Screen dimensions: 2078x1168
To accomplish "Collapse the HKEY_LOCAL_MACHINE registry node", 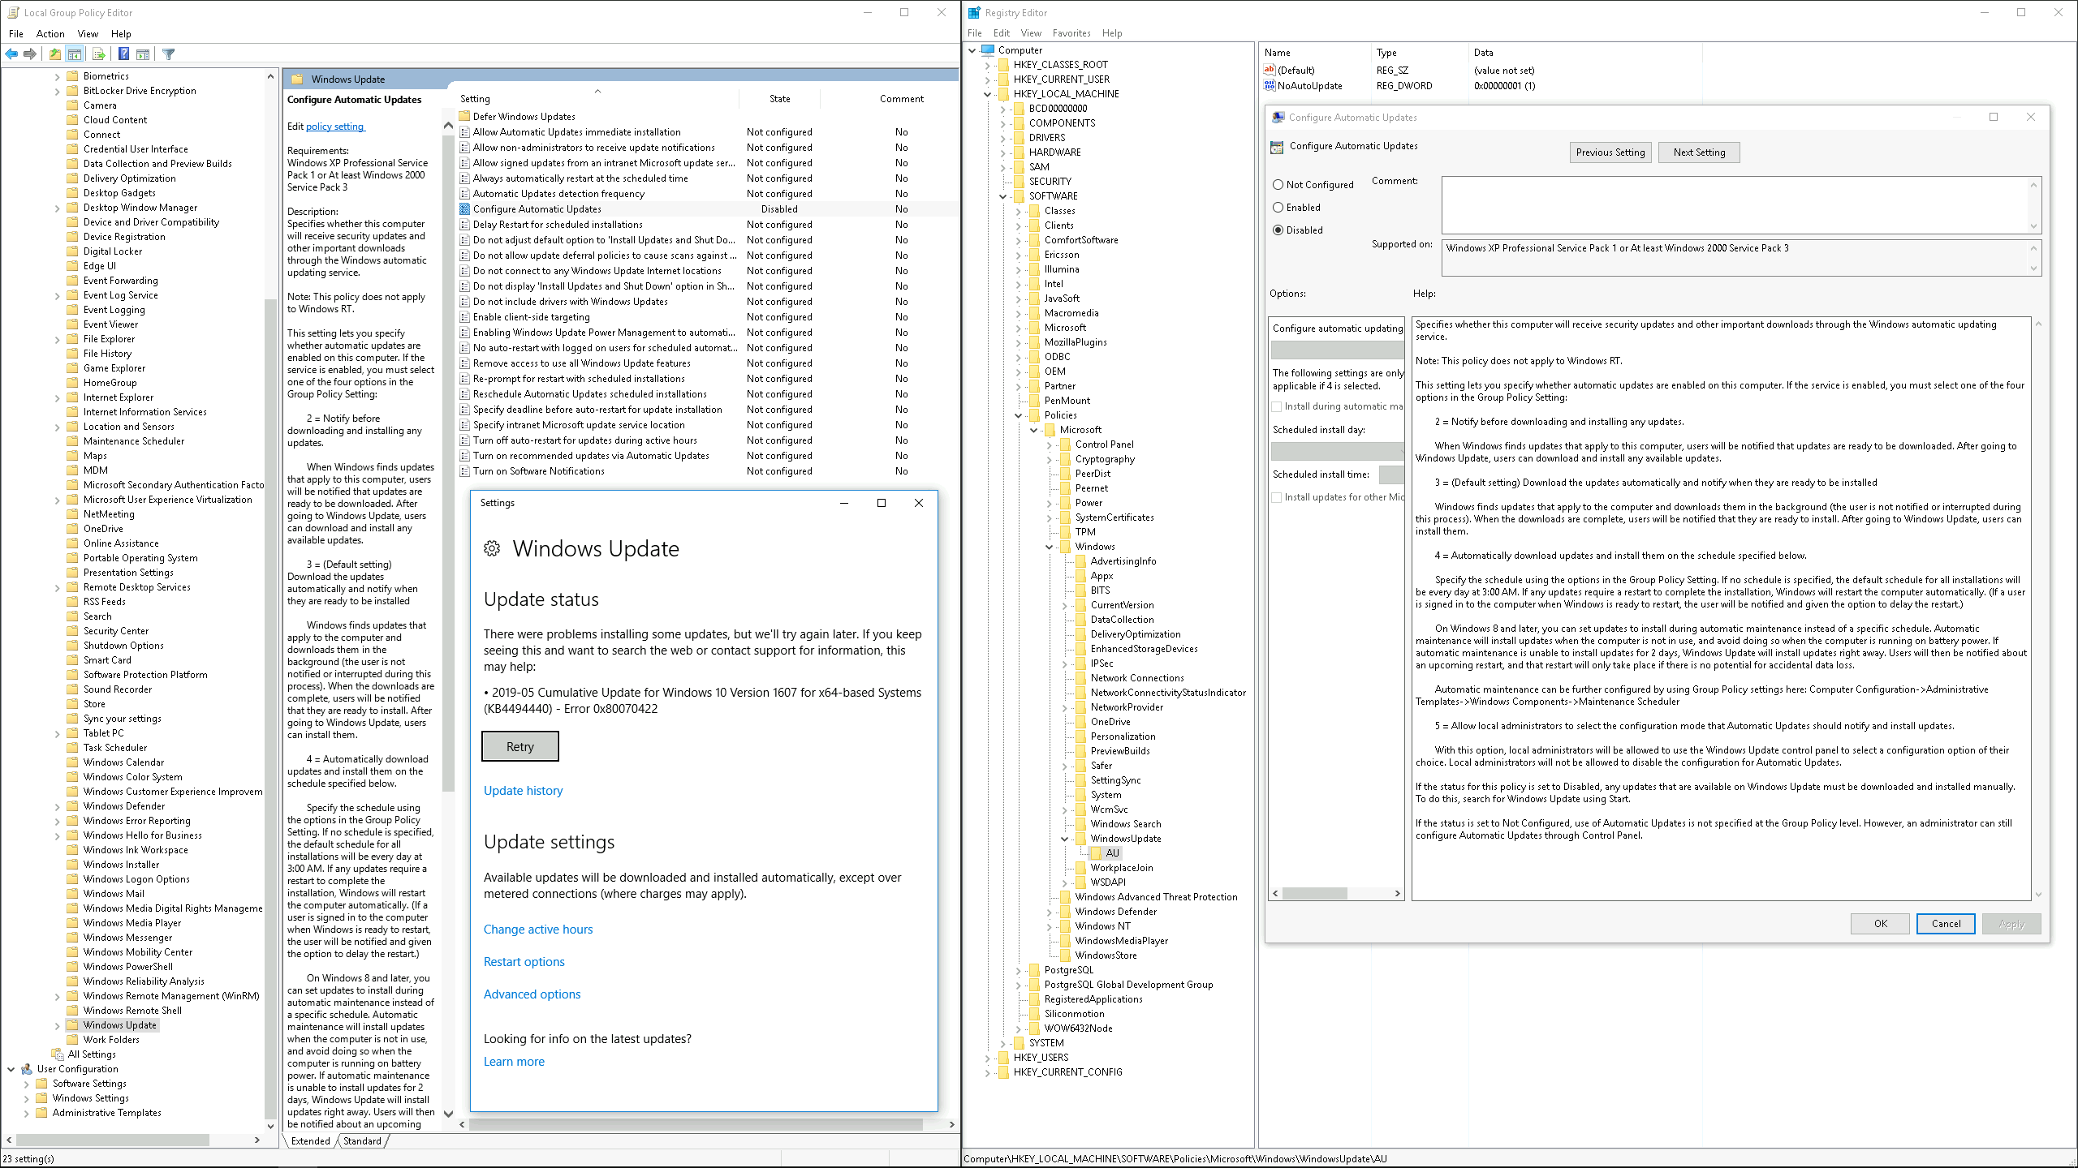I will point(988,94).
